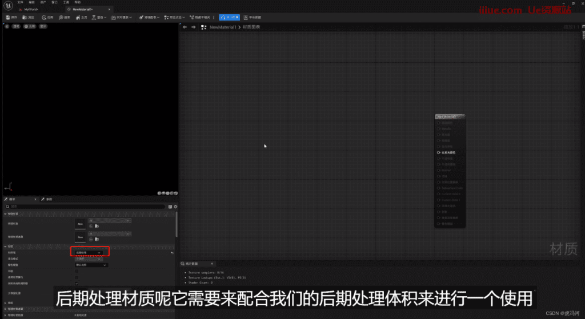Switch to the 参数 (Parameters) tab
This screenshot has width=585, height=319.
pyautogui.click(x=47, y=199)
